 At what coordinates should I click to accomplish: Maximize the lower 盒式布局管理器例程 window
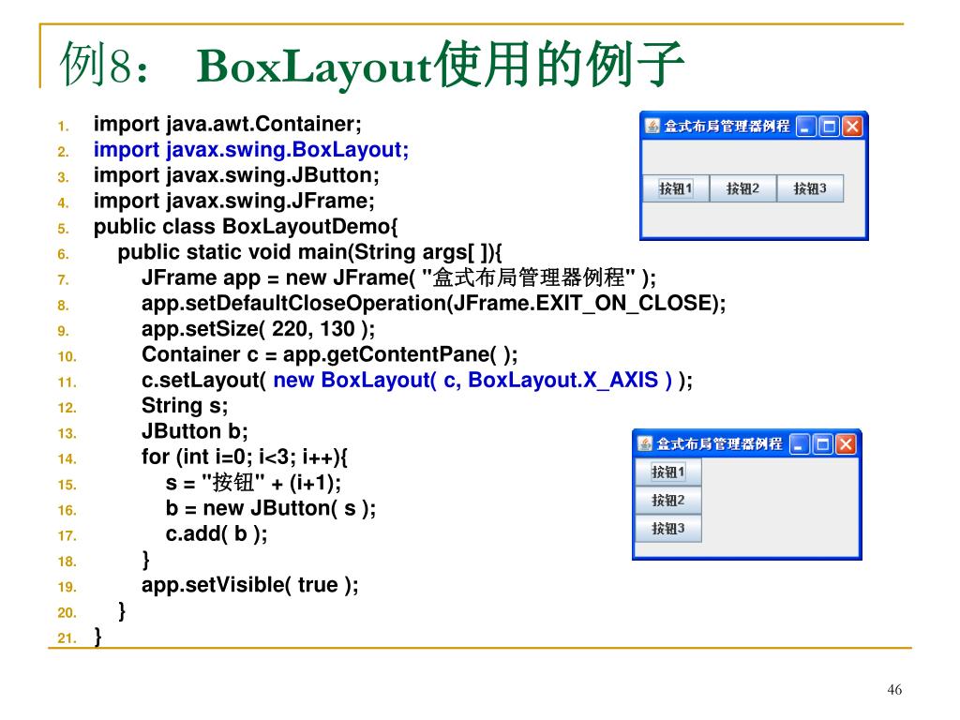pyautogui.click(x=823, y=444)
